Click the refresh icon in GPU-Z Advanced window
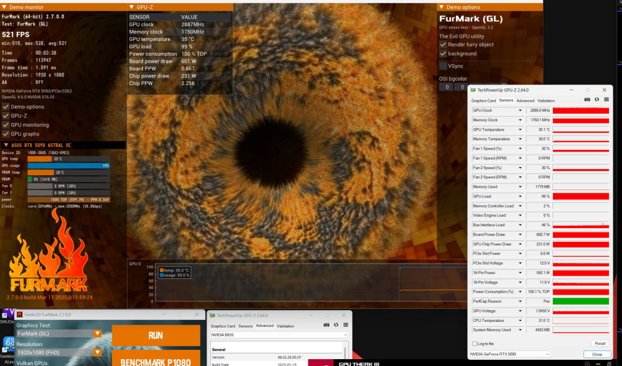Viewport: 622px width, 366px height. coord(336,325)
